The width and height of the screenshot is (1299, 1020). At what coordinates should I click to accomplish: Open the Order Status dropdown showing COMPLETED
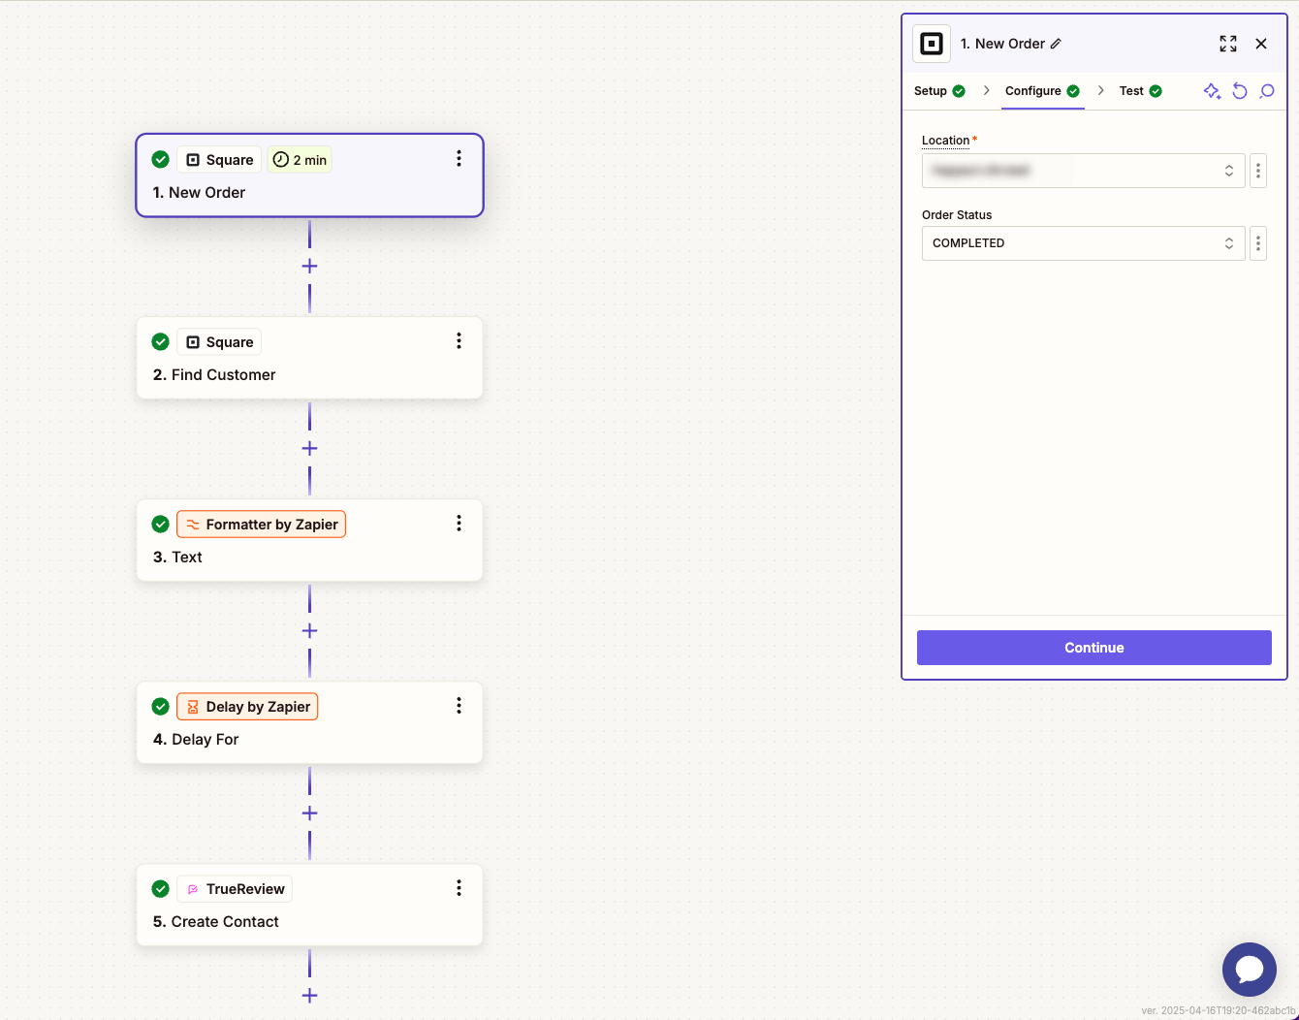click(1083, 243)
